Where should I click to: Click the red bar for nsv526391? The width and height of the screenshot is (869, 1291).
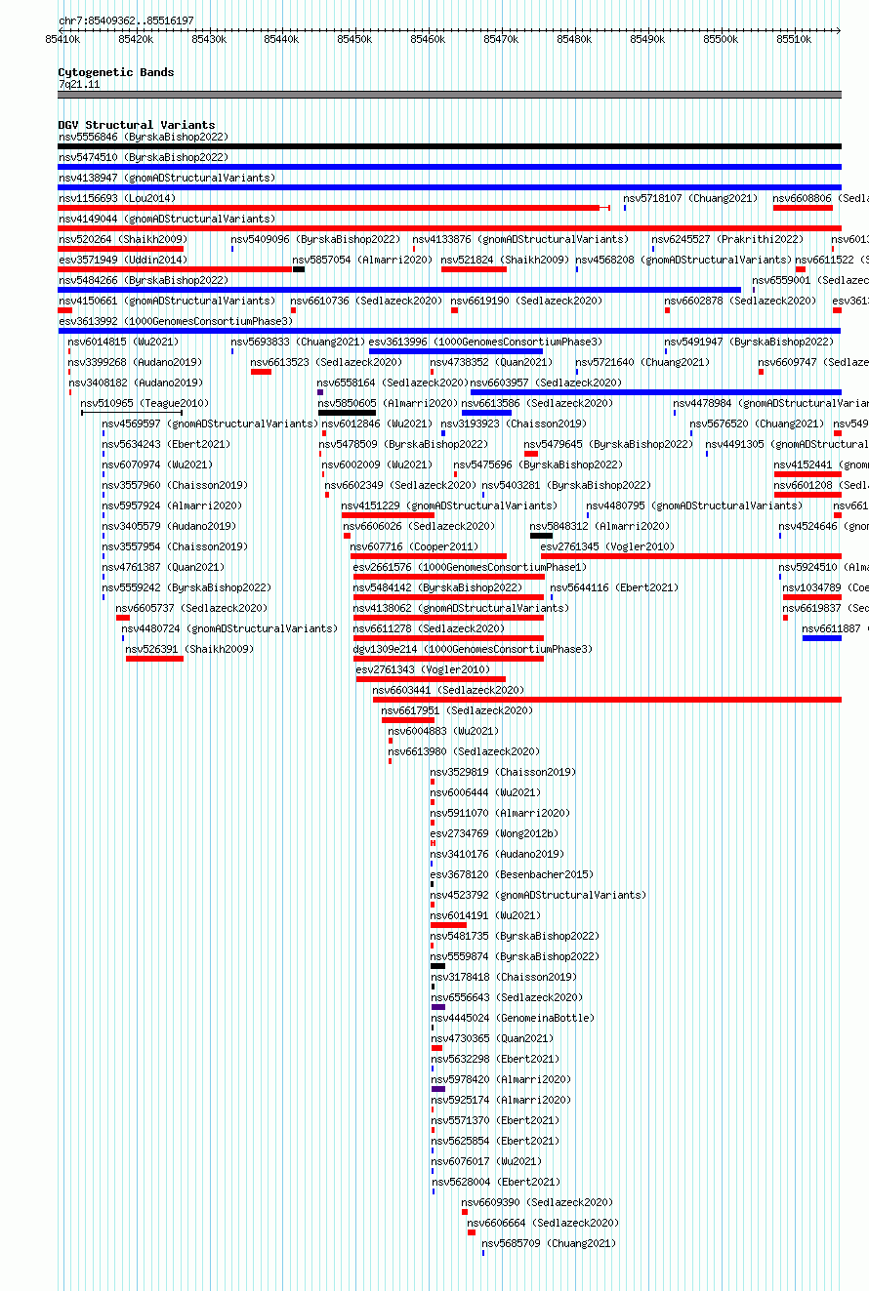[154, 659]
